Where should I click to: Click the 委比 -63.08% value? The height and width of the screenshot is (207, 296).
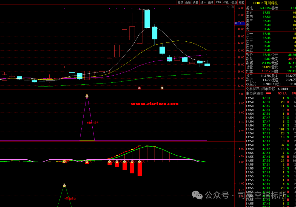pos(265,8)
